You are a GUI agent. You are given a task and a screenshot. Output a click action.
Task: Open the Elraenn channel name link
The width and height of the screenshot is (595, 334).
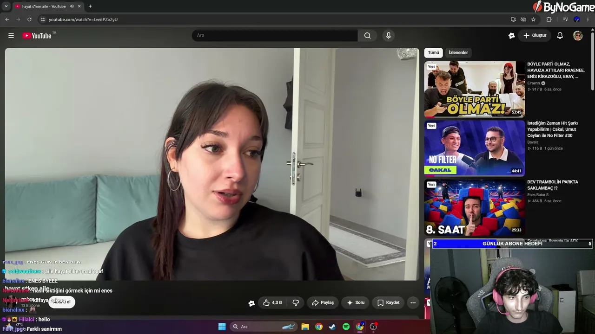pyautogui.click(x=534, y=83)
